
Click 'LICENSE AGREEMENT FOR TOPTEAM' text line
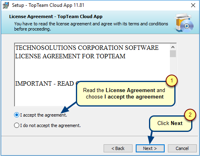[70, 56]
